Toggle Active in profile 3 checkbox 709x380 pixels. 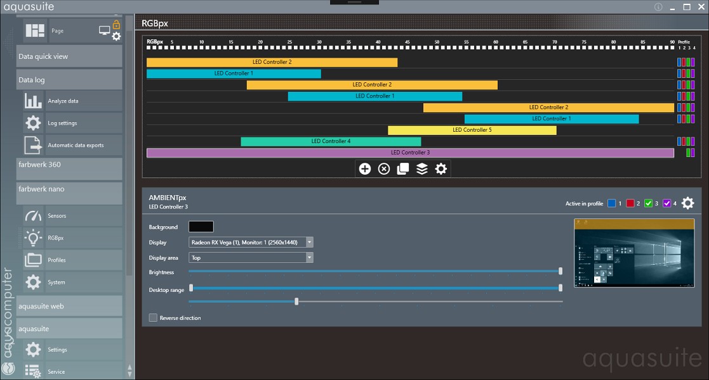[648, 203]
